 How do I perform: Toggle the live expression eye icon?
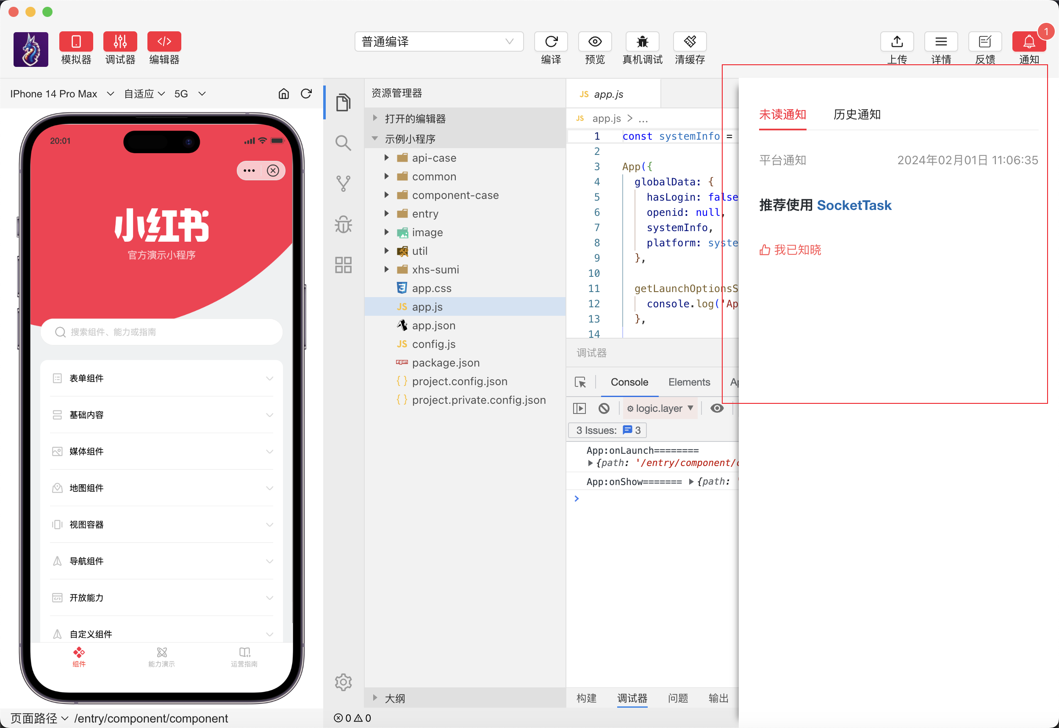(x=717, y=408)
